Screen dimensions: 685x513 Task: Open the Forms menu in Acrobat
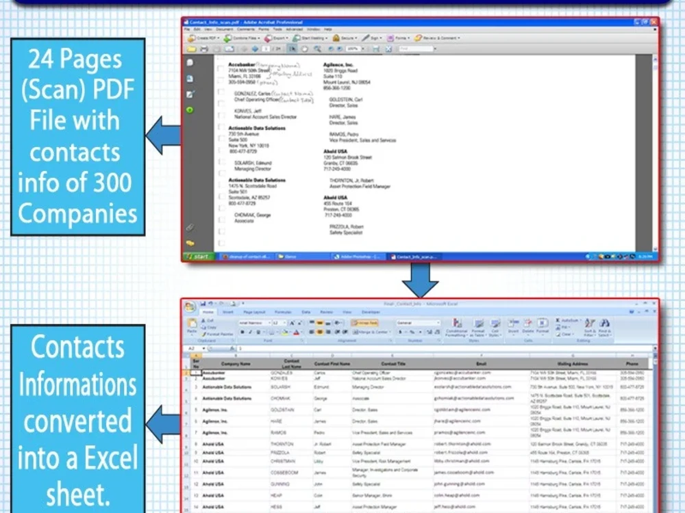coord(398,38)
